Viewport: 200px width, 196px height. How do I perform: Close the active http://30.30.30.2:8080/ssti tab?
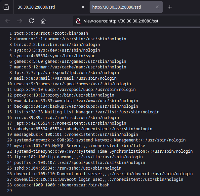tap(158, 8)
